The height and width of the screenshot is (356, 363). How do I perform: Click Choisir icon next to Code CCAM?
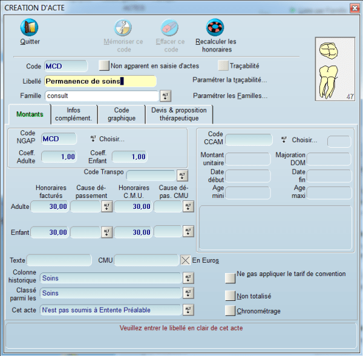[x=284, y=139]
